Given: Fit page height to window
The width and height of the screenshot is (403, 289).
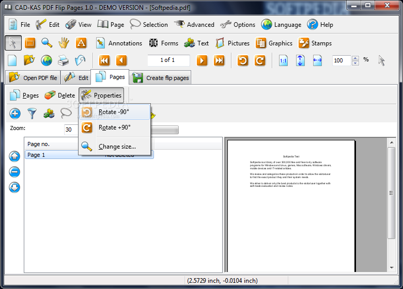Looking at the screenshot, I should coord(300,60).
